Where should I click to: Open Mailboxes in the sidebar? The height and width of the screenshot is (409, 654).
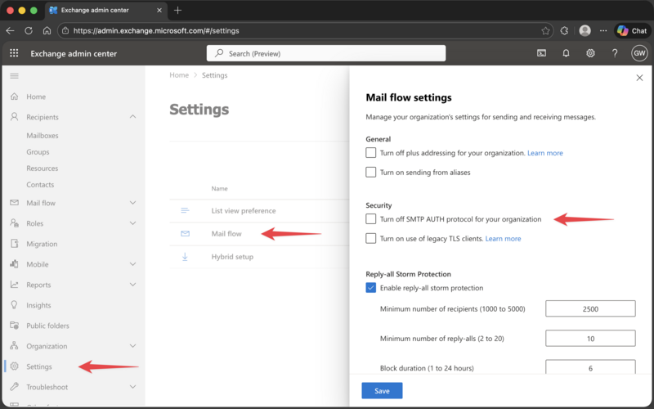pyautogui.click(x=43, y=136)
